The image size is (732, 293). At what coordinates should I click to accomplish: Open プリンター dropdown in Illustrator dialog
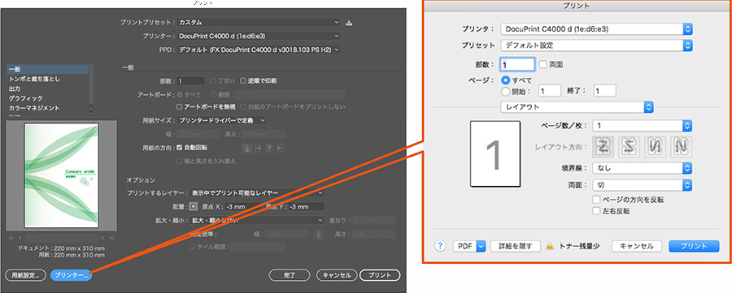tap(259, 36)
